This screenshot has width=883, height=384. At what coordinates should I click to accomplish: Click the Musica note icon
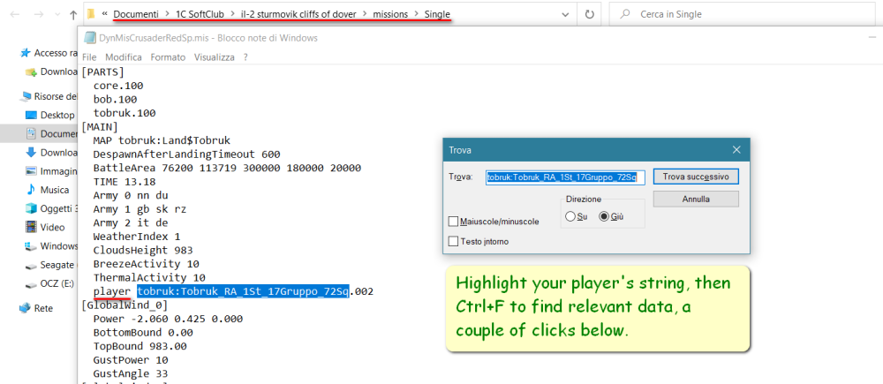pyautogui.click(x=31, y=190)
